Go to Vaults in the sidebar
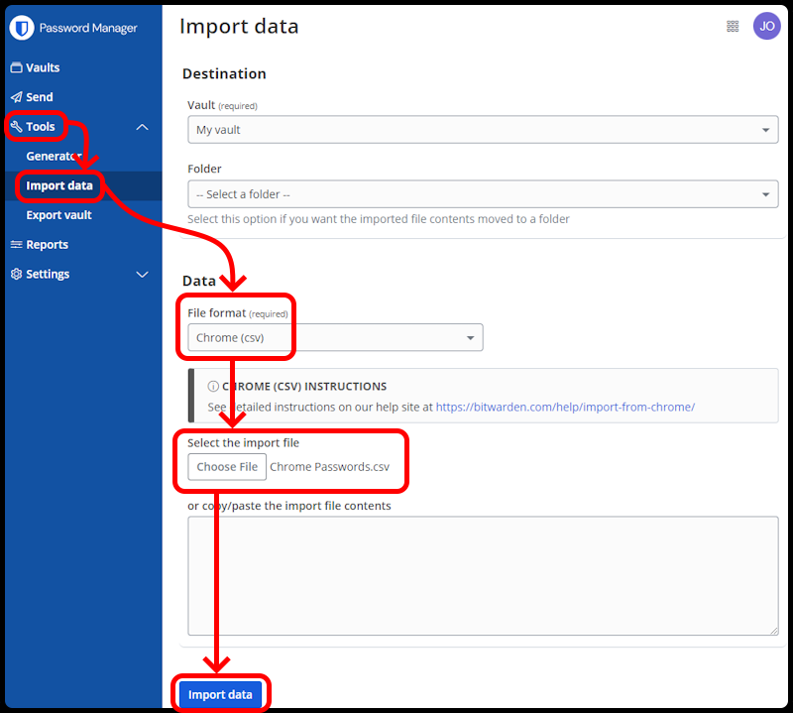 43,67
